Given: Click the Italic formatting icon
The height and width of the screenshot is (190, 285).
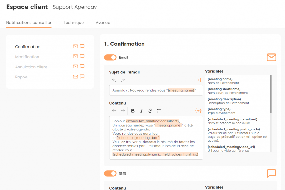Looking at the screenshot, I should (x=141, y=111).
